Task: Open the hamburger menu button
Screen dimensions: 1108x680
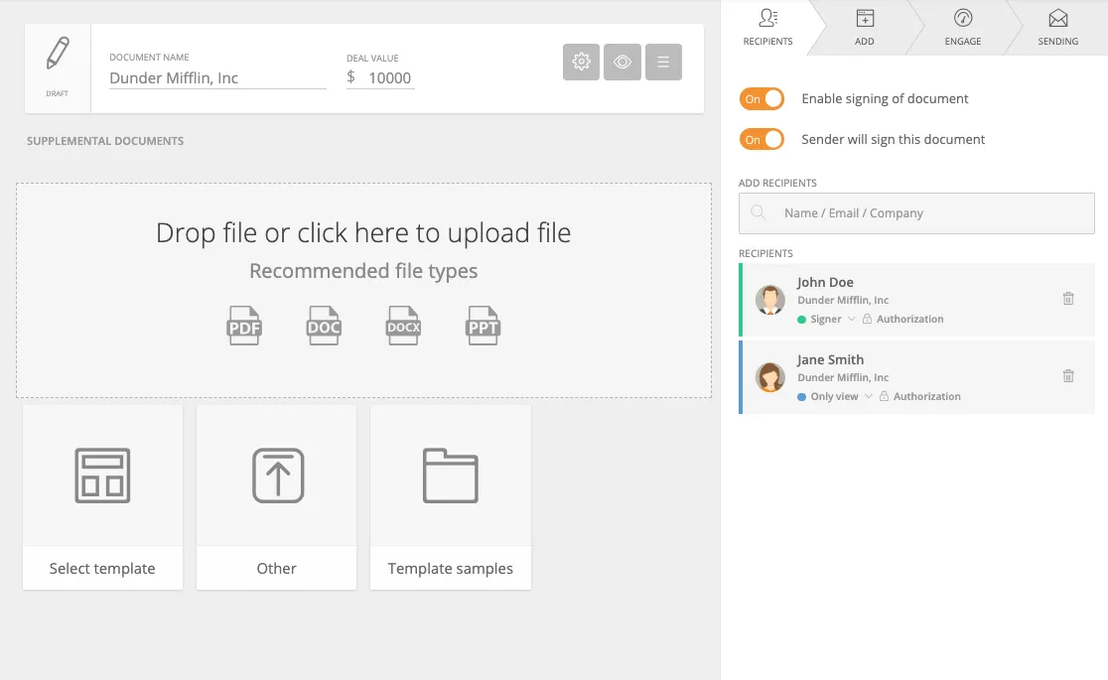Action: pyautogui.click(x=663, y=62)
